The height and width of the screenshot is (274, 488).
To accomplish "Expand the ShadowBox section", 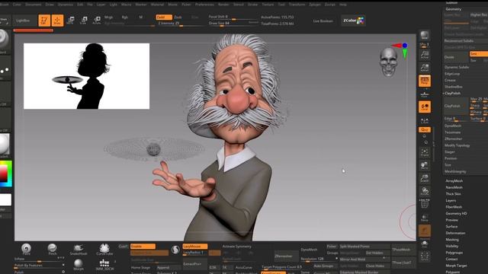I will point(454,87).
